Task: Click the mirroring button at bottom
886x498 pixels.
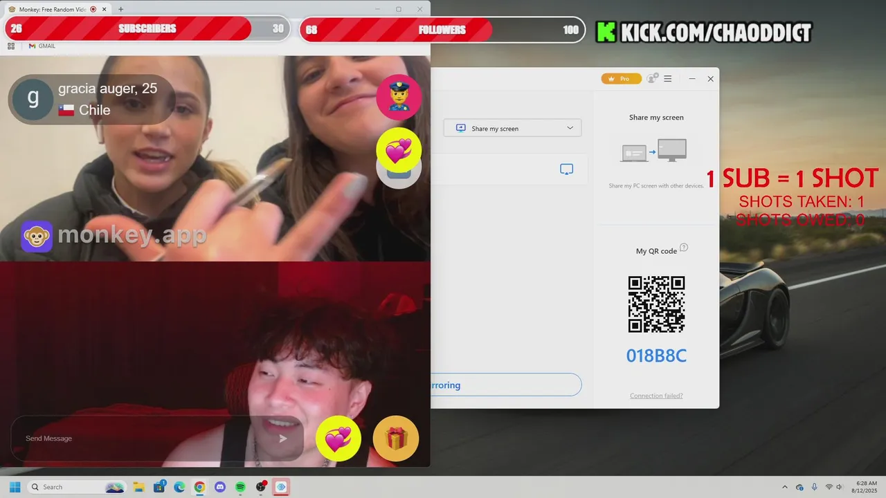Action: pos(506,385)
